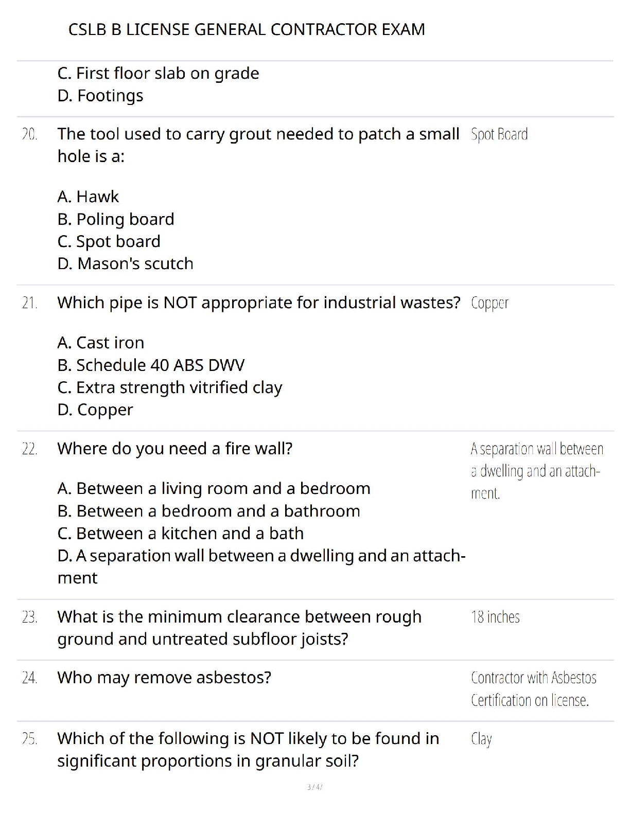The height and width of the screenshot is (815, 630).
Task: Select answer option A. Hawk
Action: pos(88,197)
